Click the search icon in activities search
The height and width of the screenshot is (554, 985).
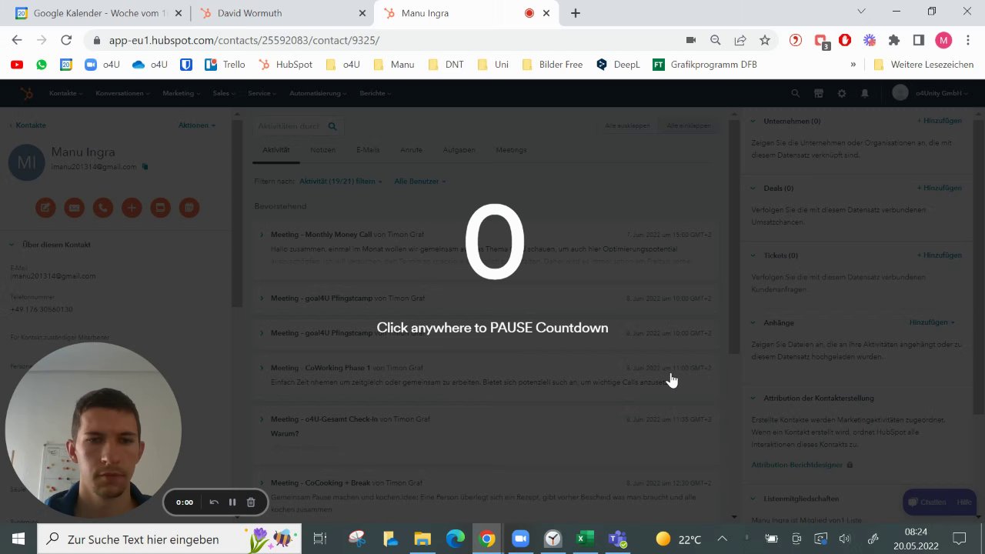click(332, 126)
